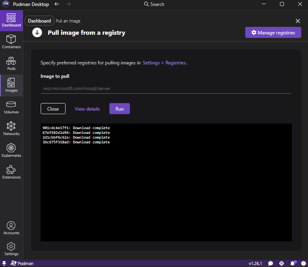
Task: Maximize the Podman Desktop window
Action: coord(282,4)
